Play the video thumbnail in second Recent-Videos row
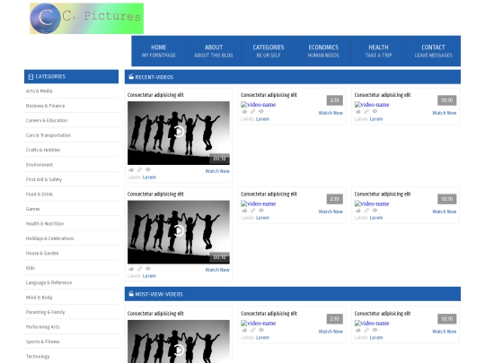Viewport: 485px width, 363px height. tap(179, 232)
